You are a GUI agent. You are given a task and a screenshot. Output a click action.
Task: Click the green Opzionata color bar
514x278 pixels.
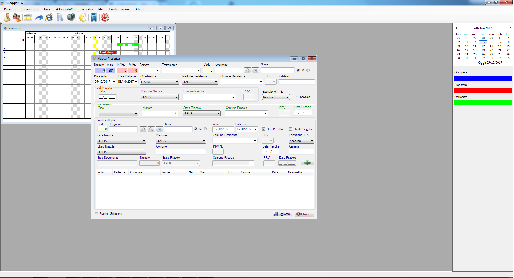(x=483, y=103)
